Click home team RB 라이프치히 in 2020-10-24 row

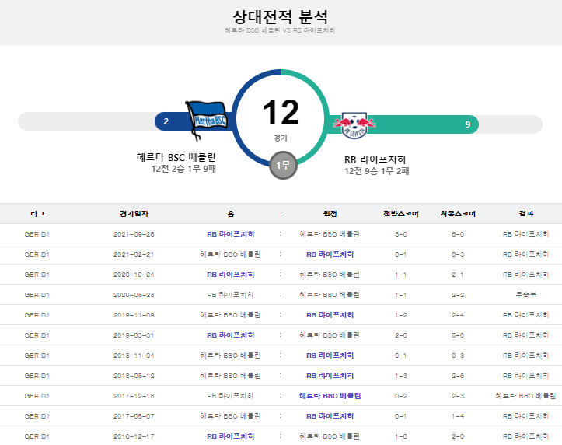coord(230,275)
